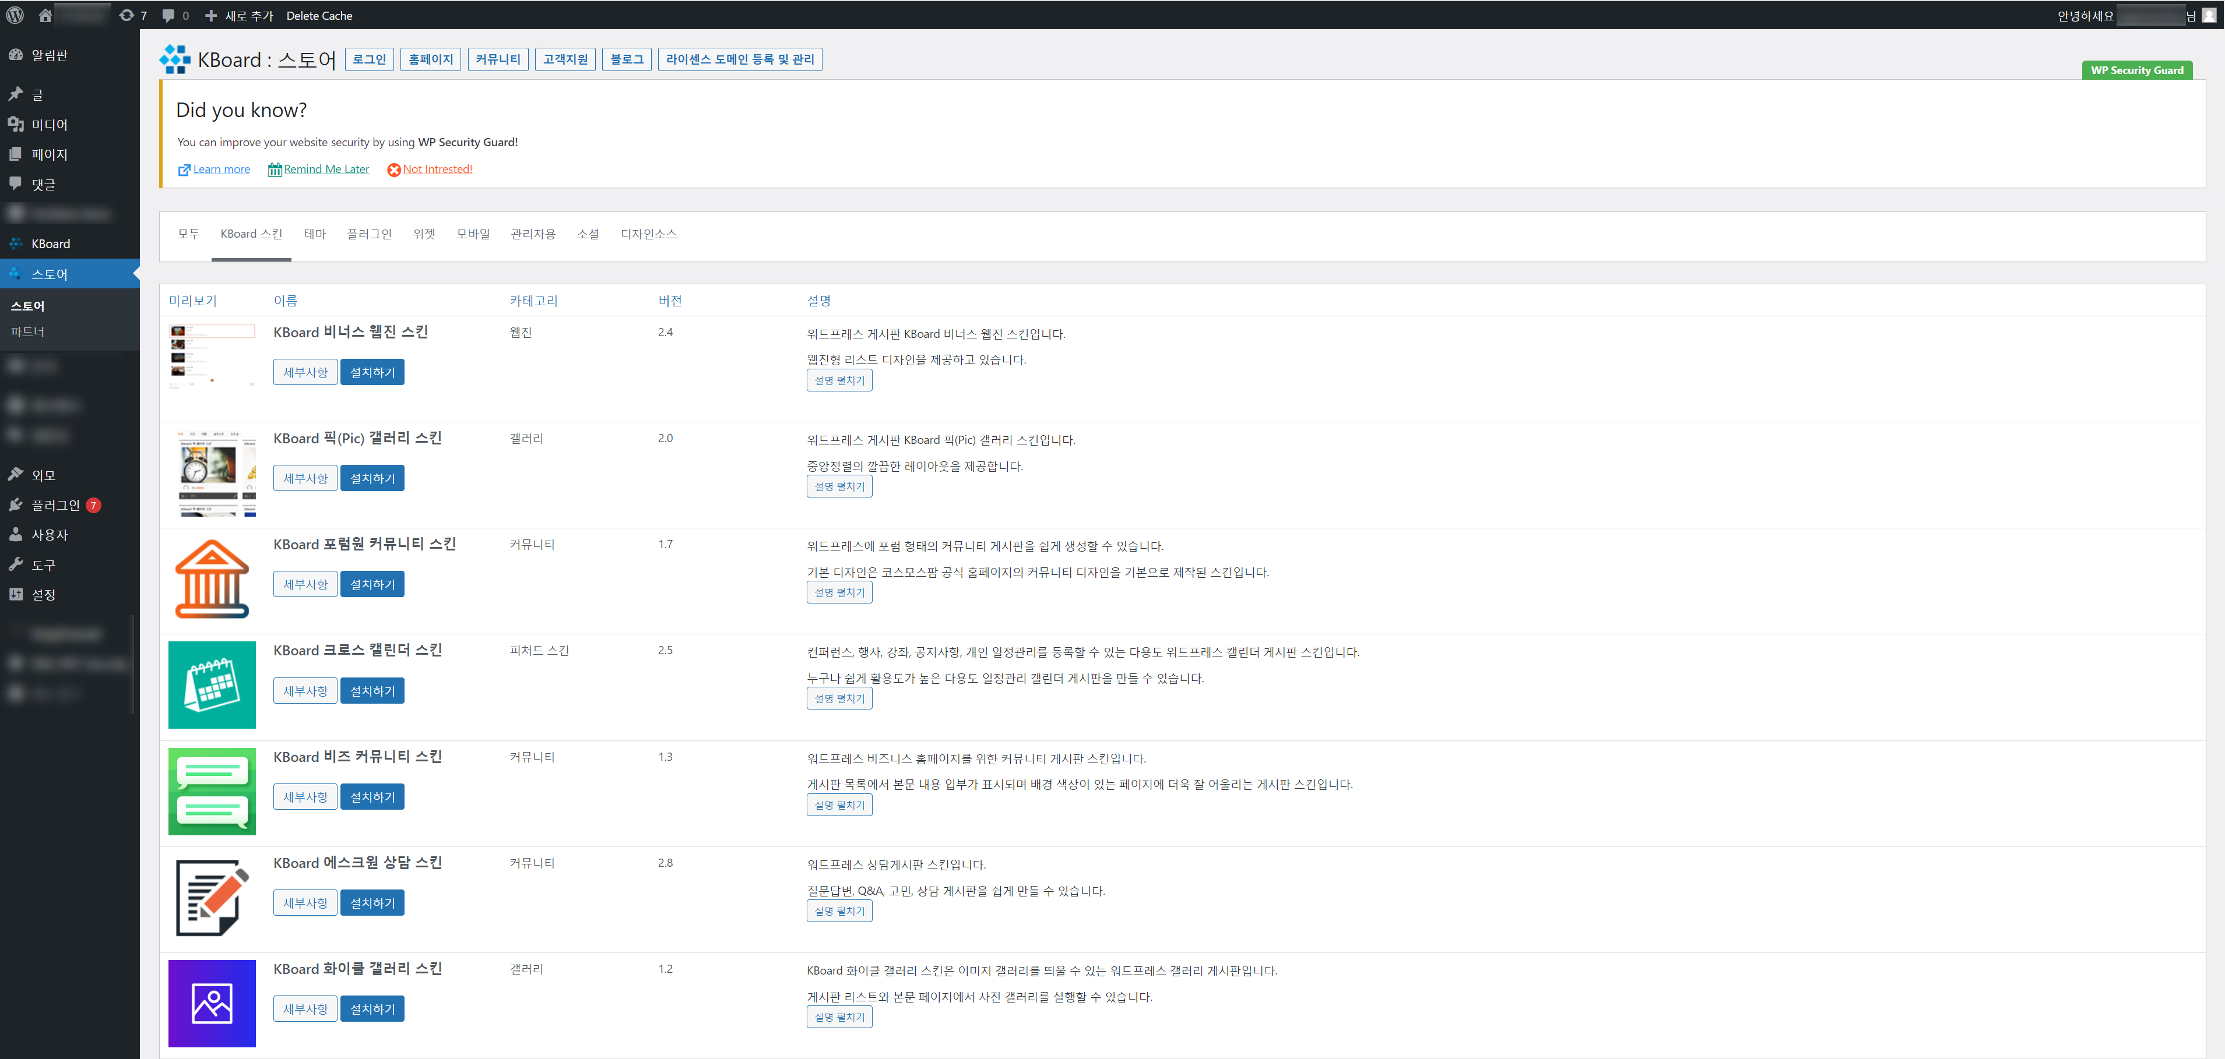Open the 도구 tools wrench icon
This screenshot has height=1059, width=2225.
[x=16, y=564]
